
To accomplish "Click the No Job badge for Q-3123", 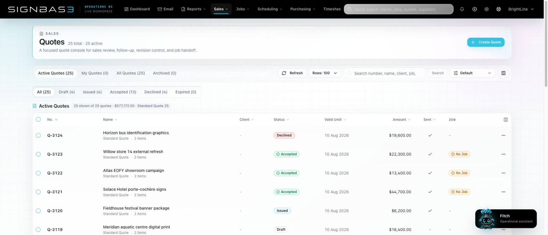I will click(459, 154).
